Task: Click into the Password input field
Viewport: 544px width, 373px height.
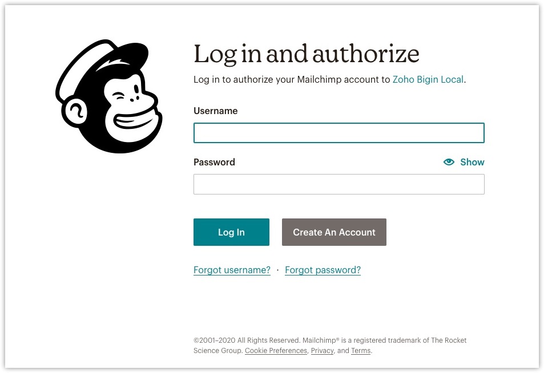Action: point(339,184)
